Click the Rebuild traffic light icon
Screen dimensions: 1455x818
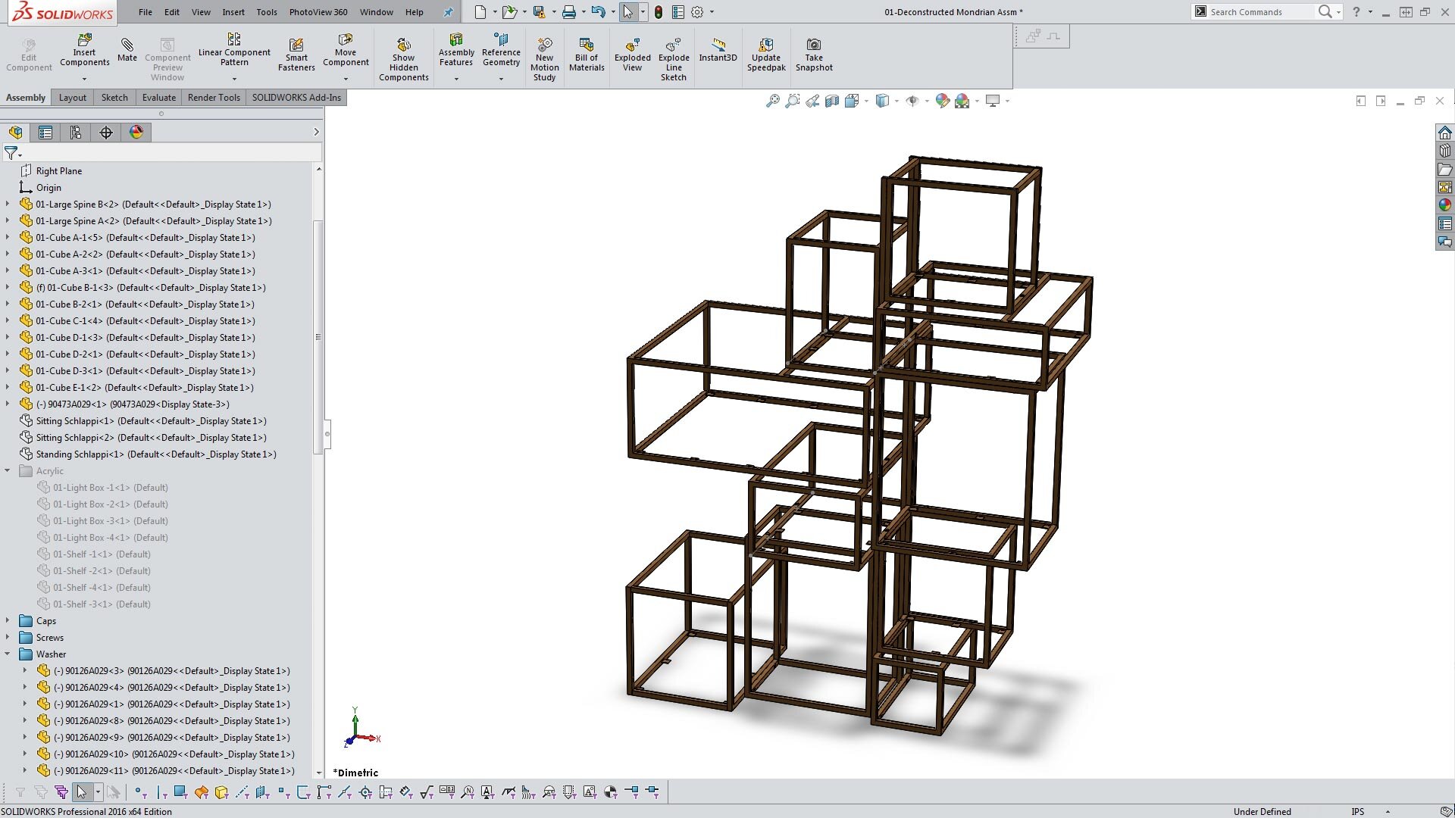pos(659,12)
